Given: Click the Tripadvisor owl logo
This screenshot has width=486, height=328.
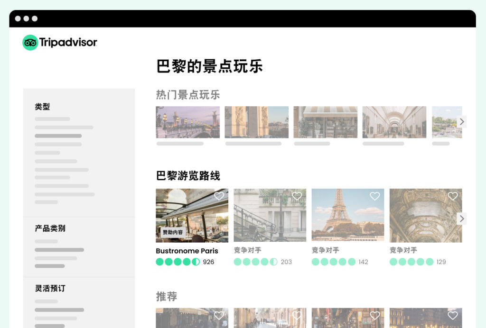Looking at the screenshot, I should tap(30, 42).
